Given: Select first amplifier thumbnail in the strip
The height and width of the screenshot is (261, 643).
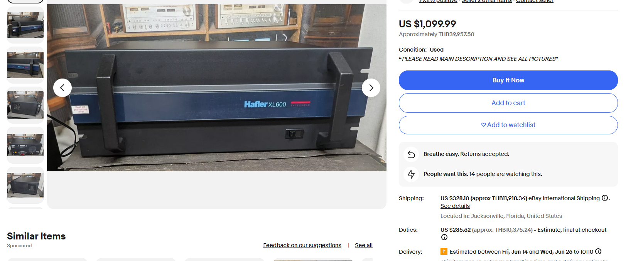Looking at the screenshot, I should coord(25,25).
